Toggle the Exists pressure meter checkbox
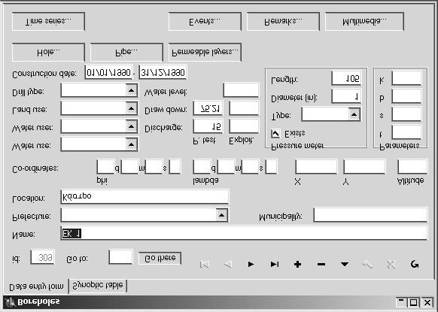The image size is (438, 312). 275,133
